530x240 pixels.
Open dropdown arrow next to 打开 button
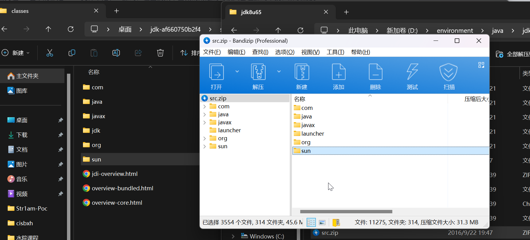(237, 72)
